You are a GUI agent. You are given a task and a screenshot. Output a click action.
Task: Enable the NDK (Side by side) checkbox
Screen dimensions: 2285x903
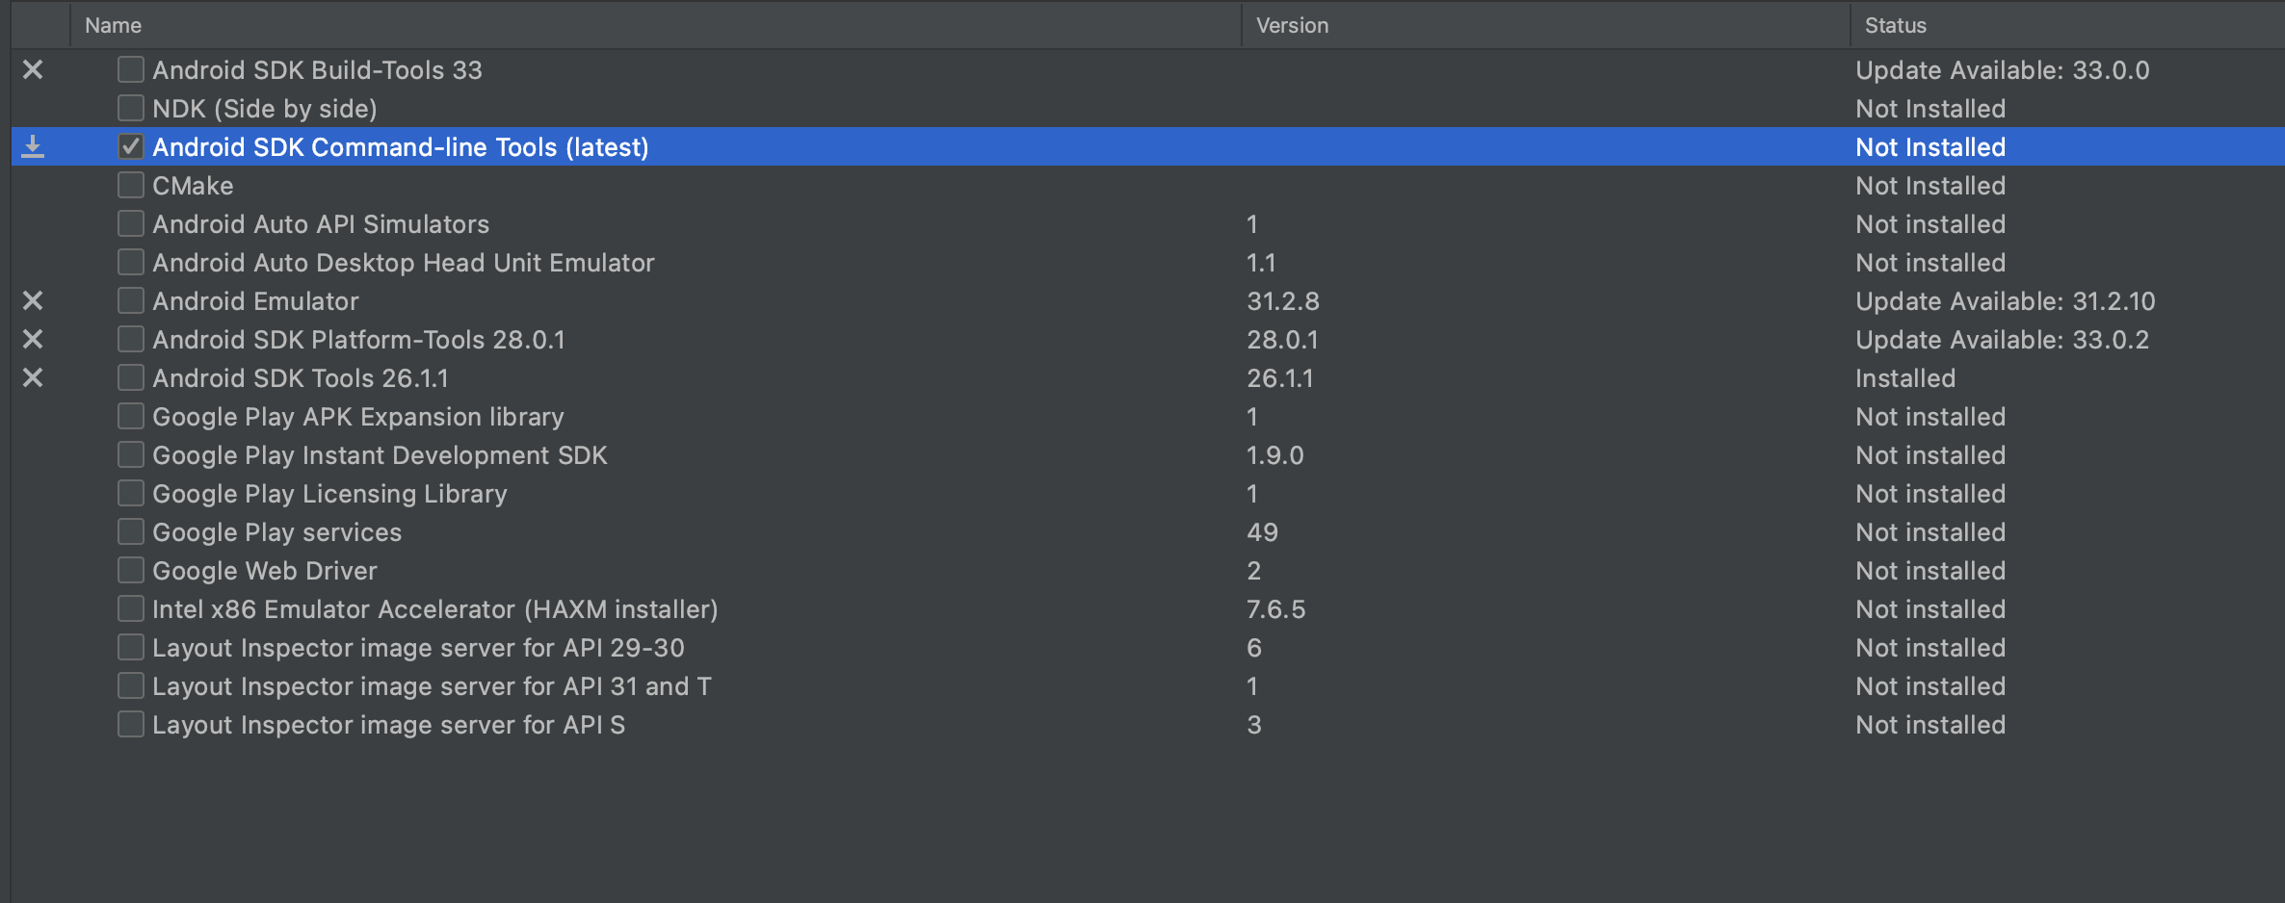[x=131, y=108]
